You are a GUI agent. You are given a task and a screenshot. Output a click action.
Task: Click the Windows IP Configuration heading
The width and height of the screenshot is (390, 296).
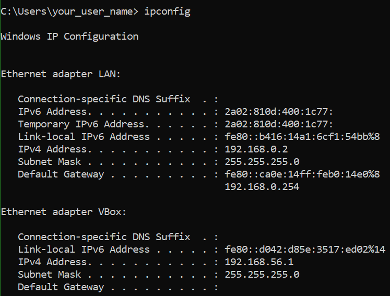coord(69,37)
